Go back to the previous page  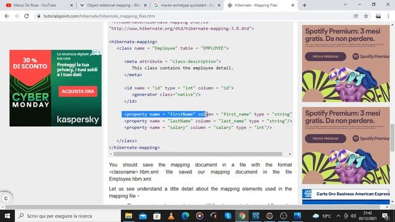(x=7, y=16)
